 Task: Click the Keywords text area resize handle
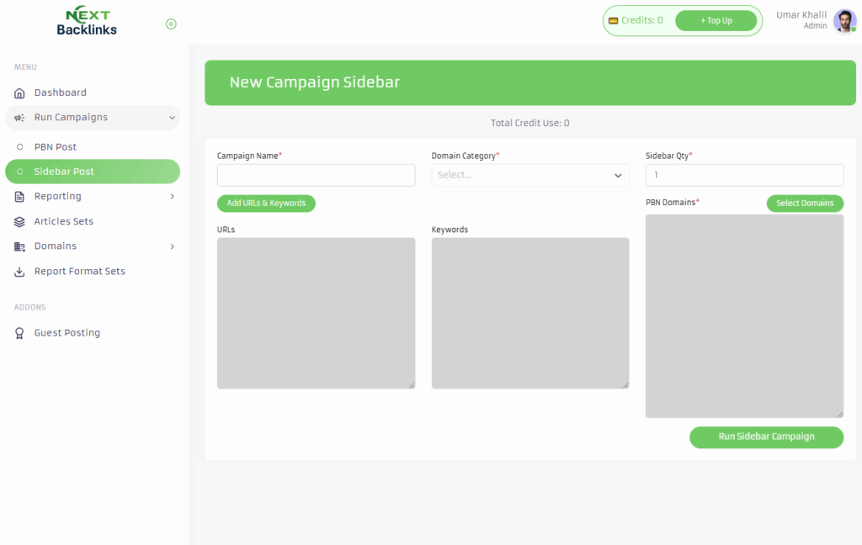coord(625,385)
